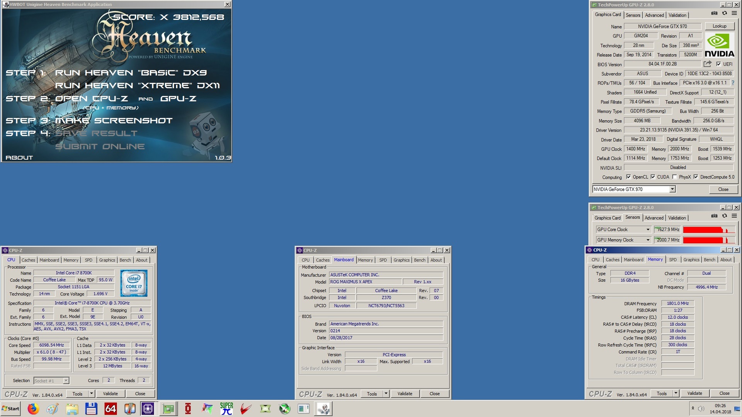
Task: Toggle the OpenCL checkbox
Action: [x=628, y=177]
